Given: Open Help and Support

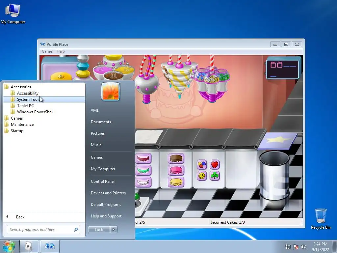Looking at the screenshot, I should click(x=106, y=216).
